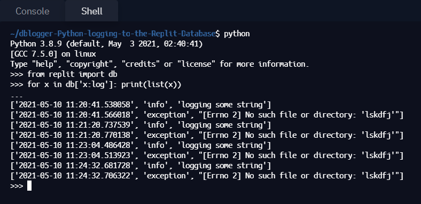This screenshot has height=204, width=421.
Task: Click exception entry timestamped 11:24:32.706322
Action: click(207, 176)
